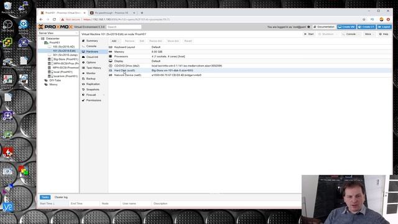This screenshot has height=224, width=398.
Task: Open the Task History list icon
Action: (x=83, y=68)
